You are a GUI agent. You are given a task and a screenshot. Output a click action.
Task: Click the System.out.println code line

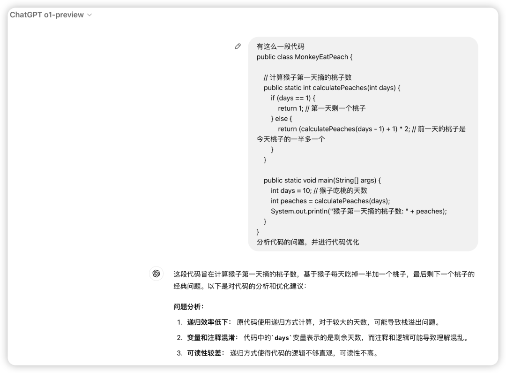tap(358, 211)
